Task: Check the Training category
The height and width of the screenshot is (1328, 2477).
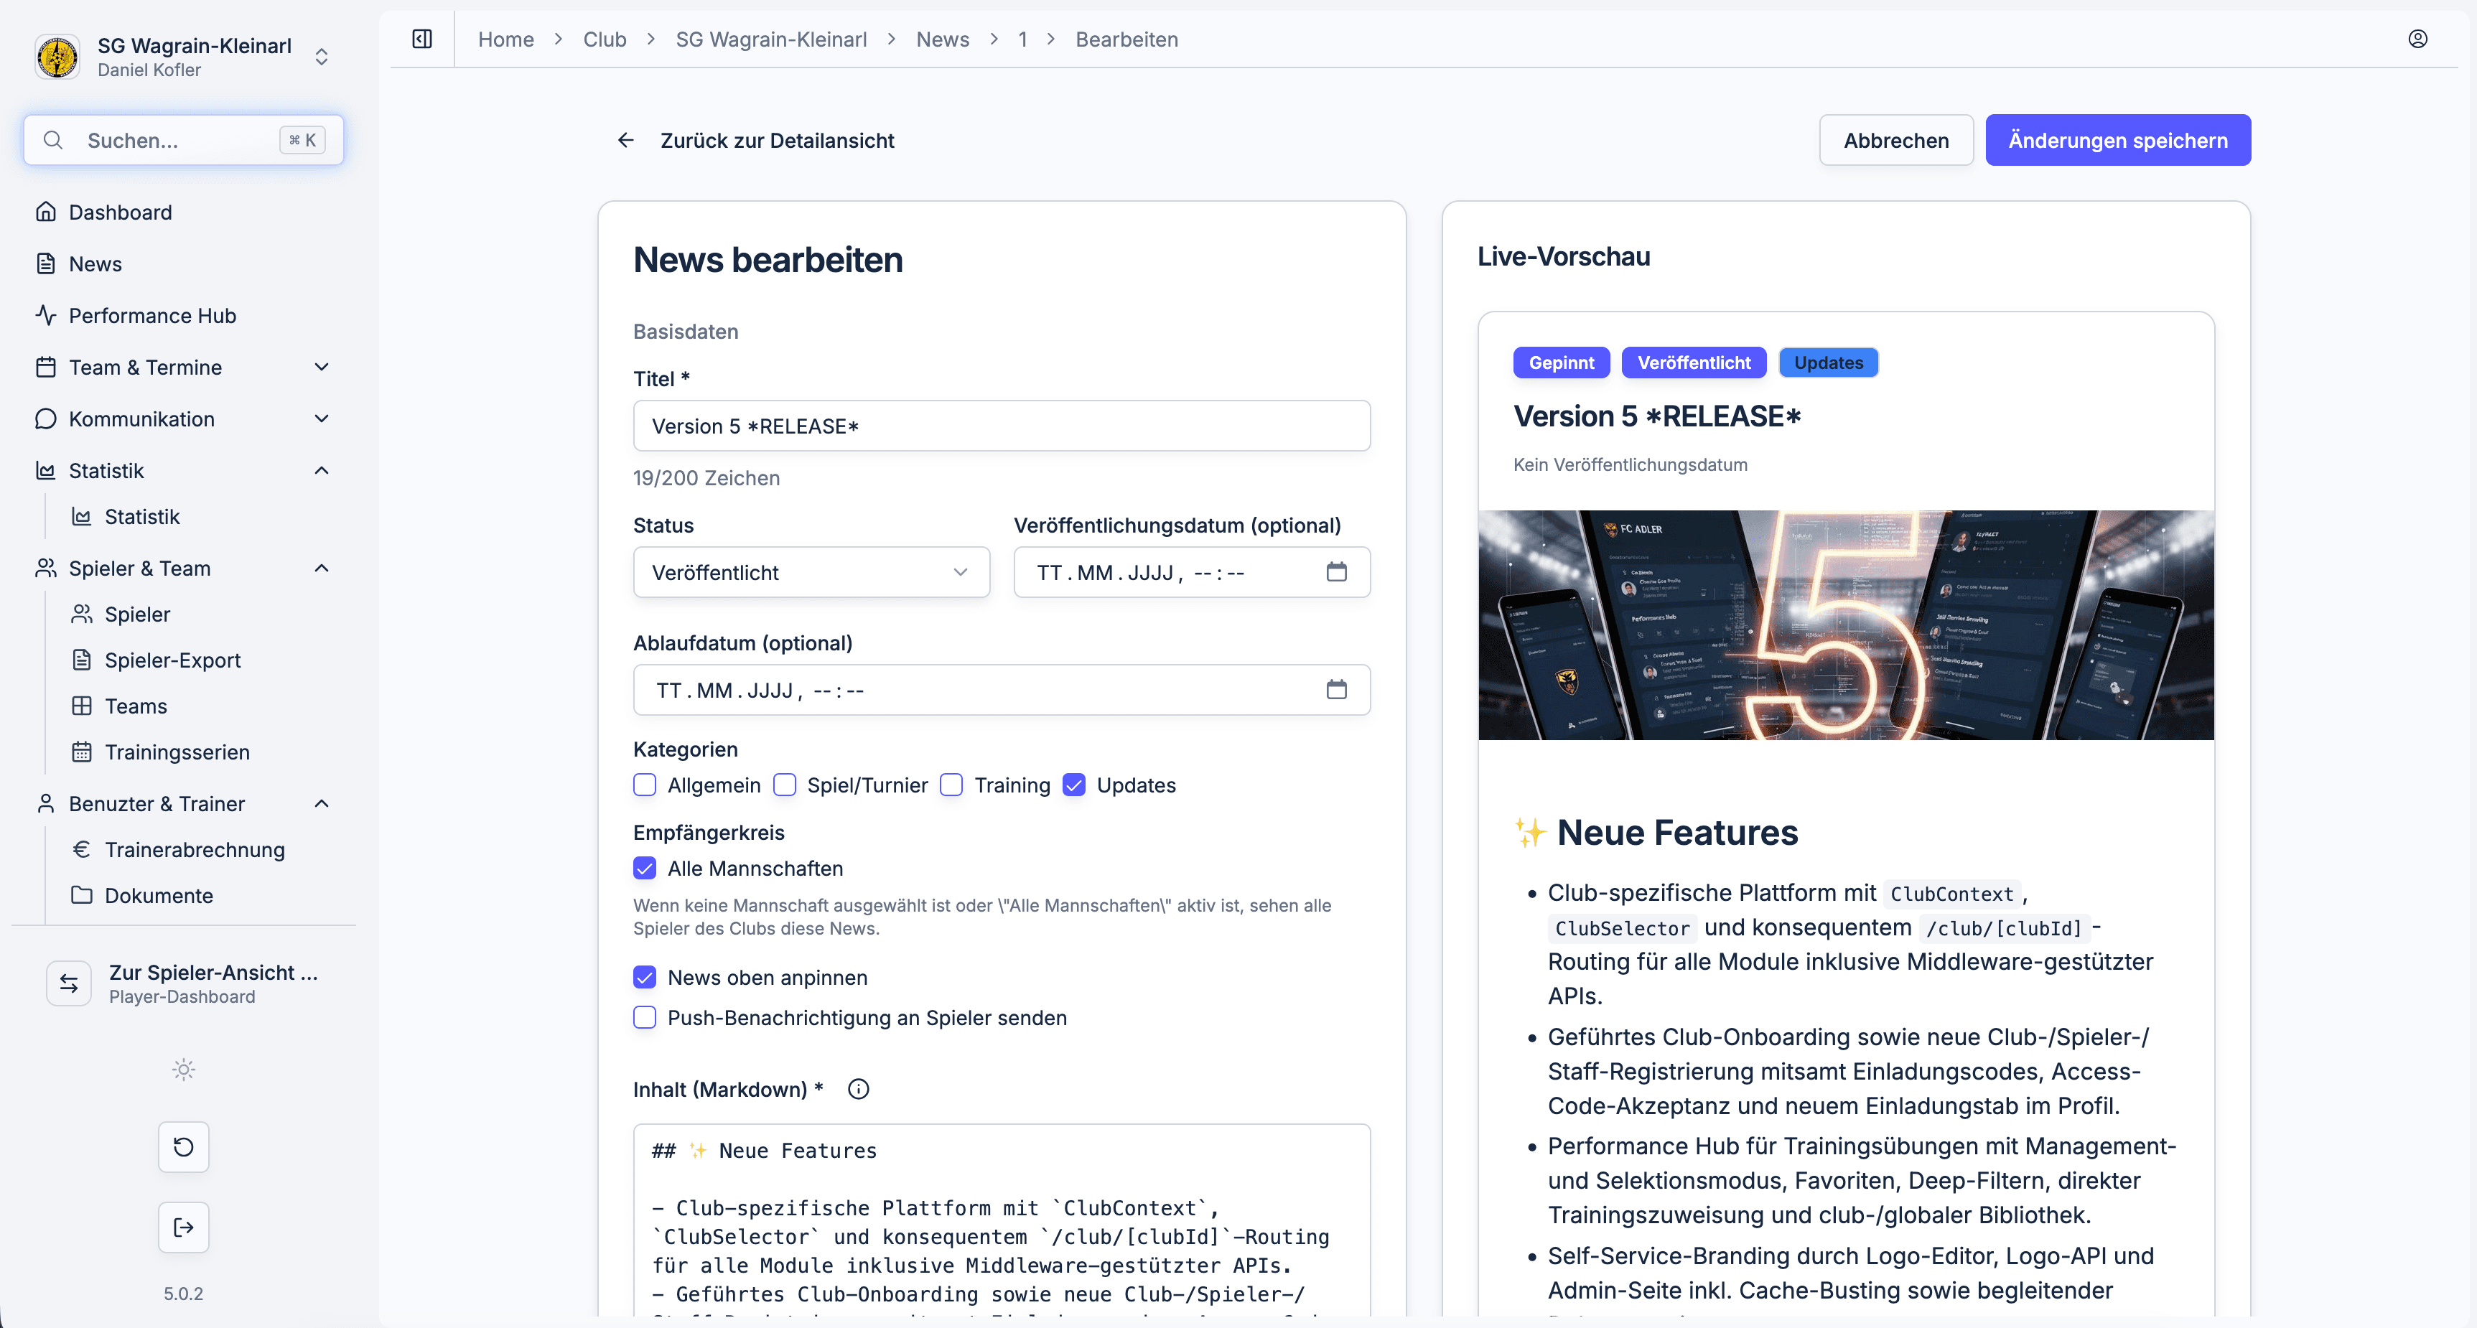Action: point(951,785)
